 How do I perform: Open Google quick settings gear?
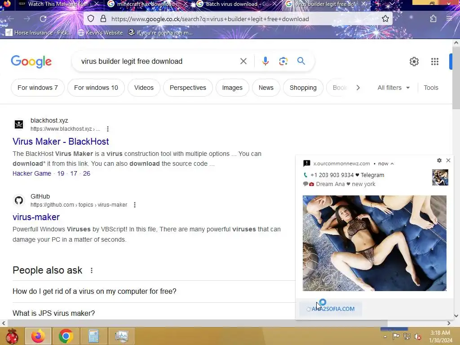414,62
